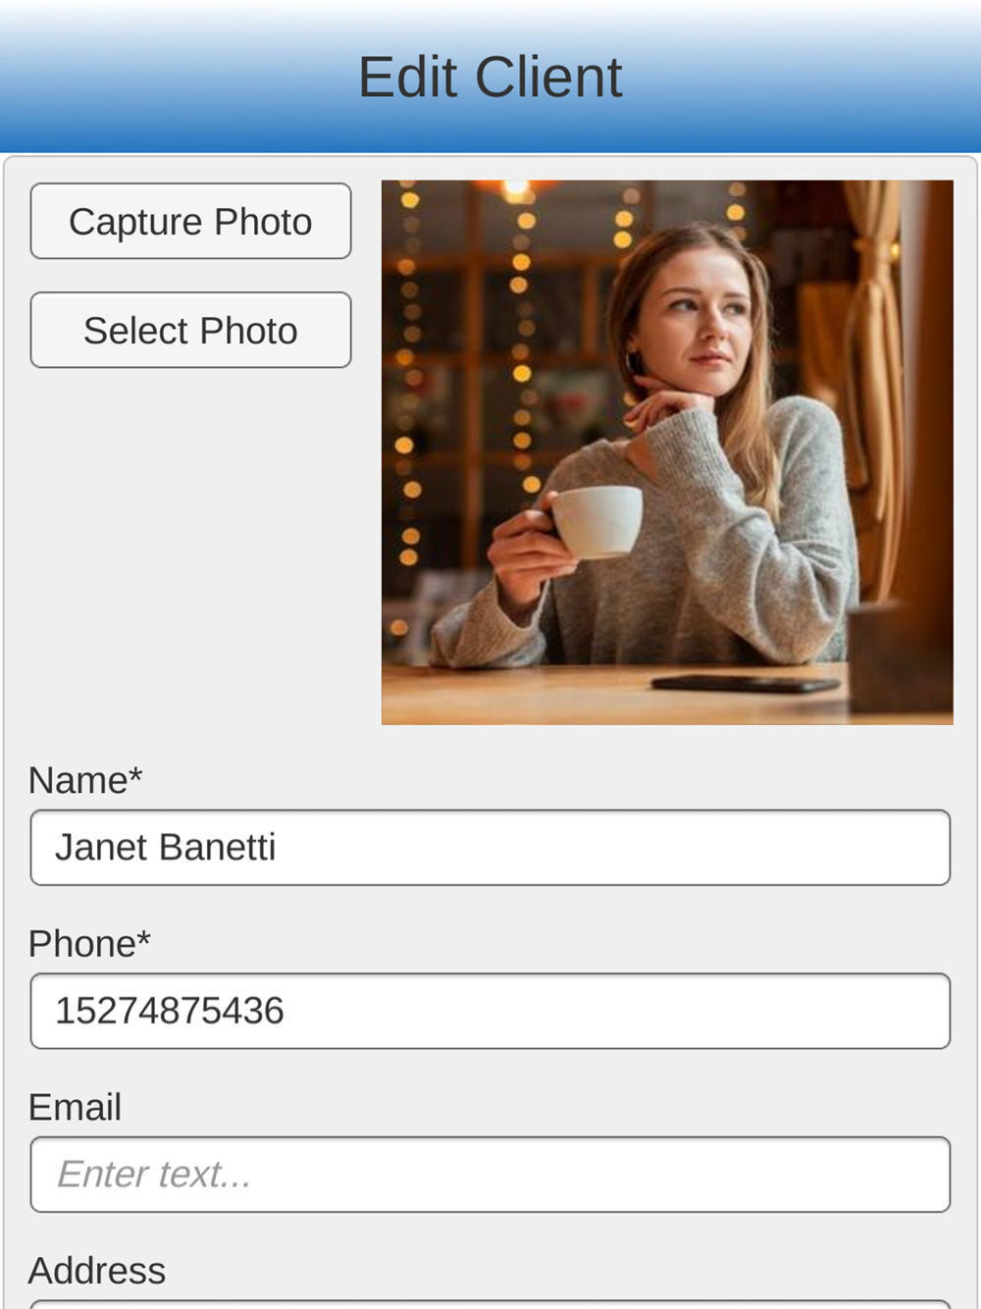
Task: Open the client's portrait photo
Action: (x=667, y=452)
